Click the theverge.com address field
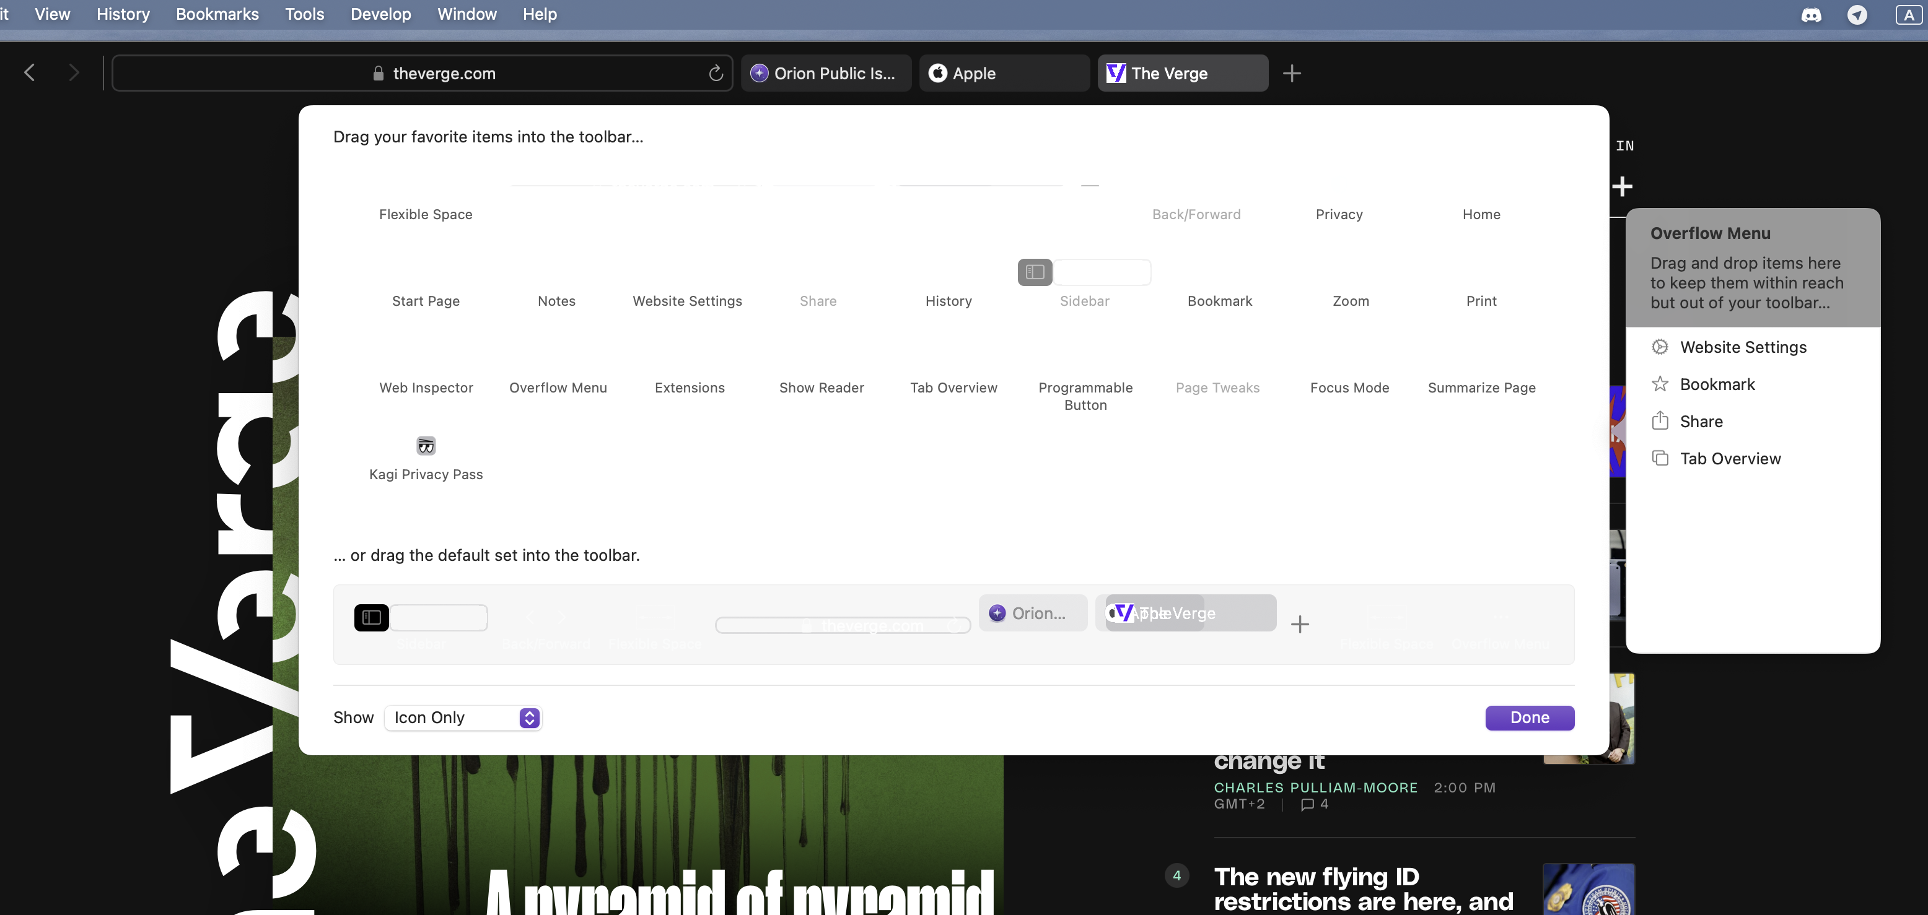Screen dimensions: 1928x915 [443, 73]
